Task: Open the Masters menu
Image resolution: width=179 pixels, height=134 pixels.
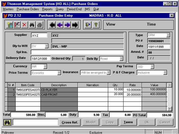Action: click(x=8, y=9)
